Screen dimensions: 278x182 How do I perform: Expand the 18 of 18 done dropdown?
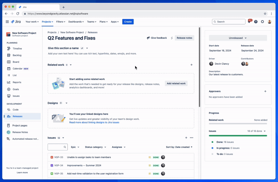(x=256, y=131)
